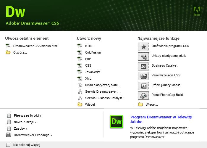Create a new CSS file

pyautogui.click(x=88, y=65)
